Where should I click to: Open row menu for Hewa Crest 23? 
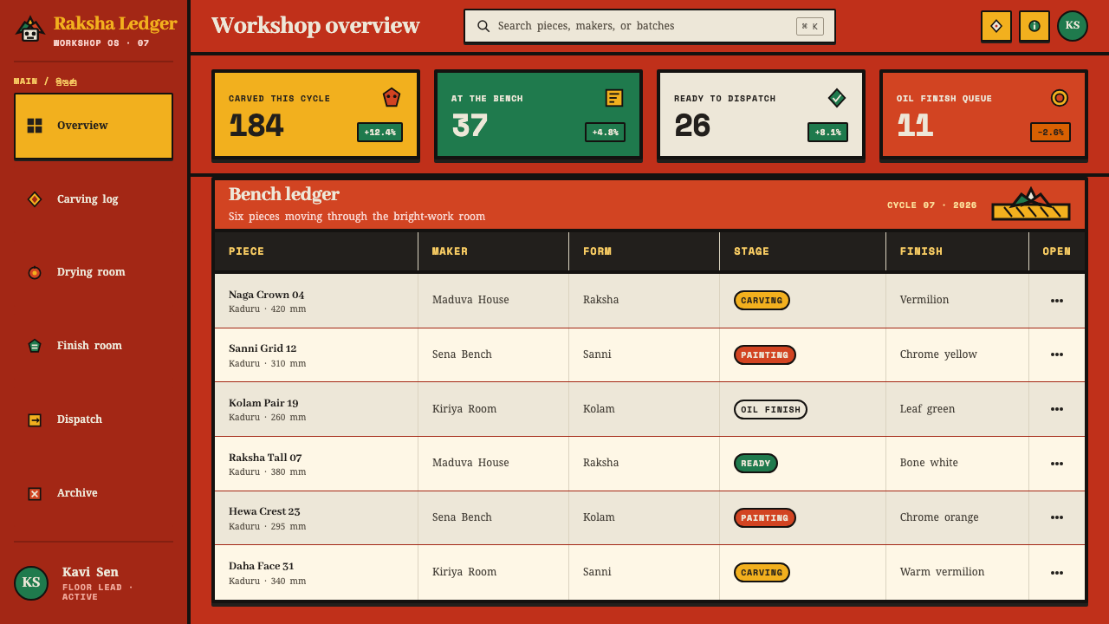tap(1057, 517)
